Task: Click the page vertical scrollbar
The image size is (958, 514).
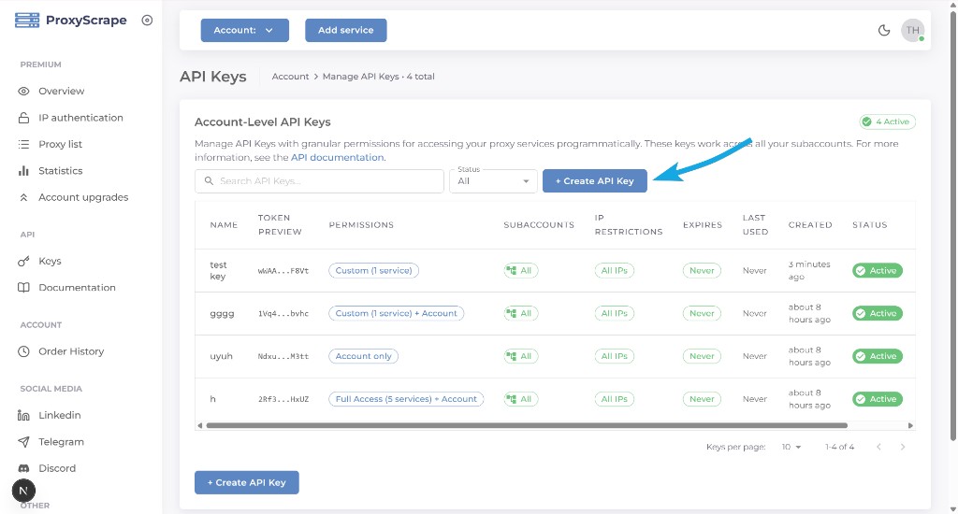Action: tap(953, 226)
